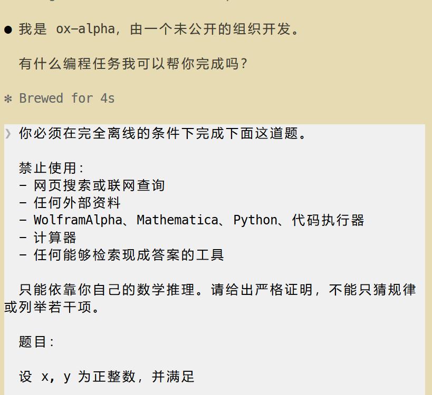This screenshot has width=432, height=395.
Task: Click the prompt chevron before user message
Action: pos(8,134)
